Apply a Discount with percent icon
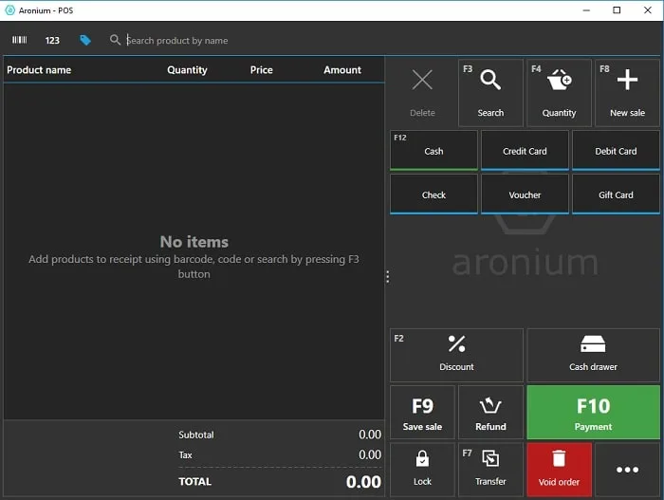 pos(456,355)
